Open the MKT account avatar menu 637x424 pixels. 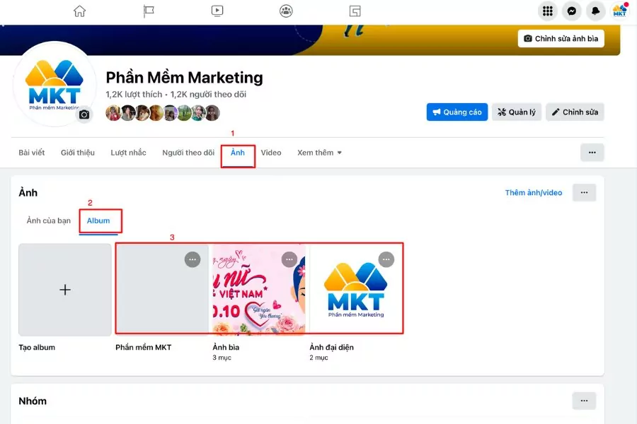click(x=619, y=11)
